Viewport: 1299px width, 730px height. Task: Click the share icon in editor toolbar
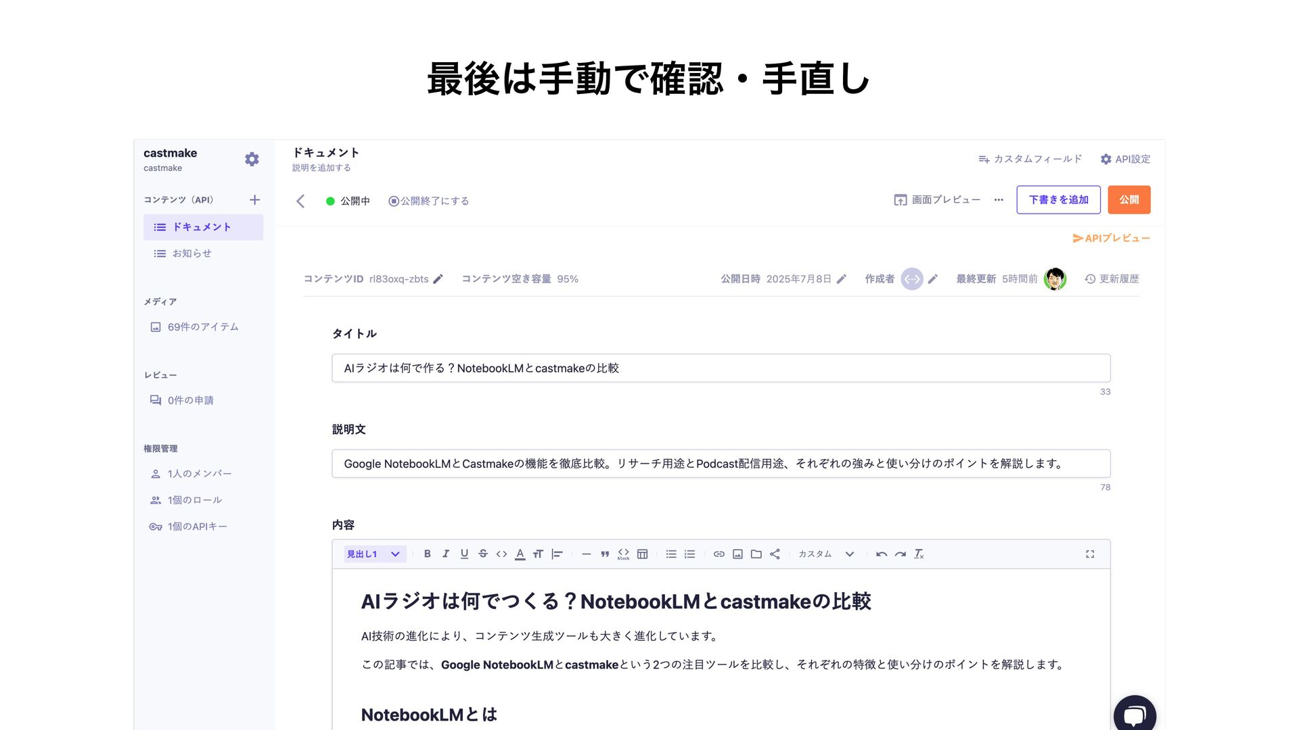coord(775,554)
